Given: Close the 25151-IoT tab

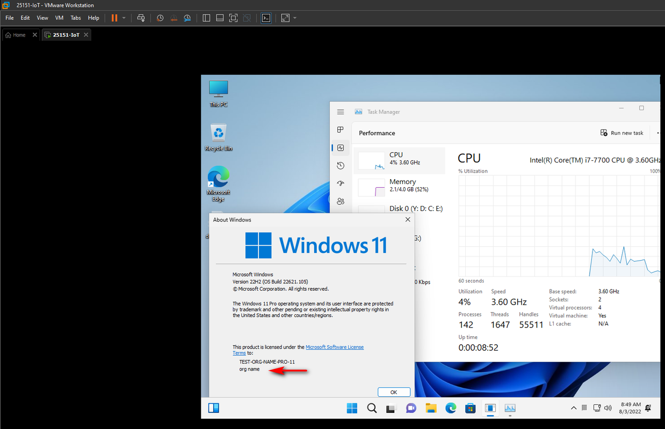Looking at the screenshot, I should [x=85, y=35].
